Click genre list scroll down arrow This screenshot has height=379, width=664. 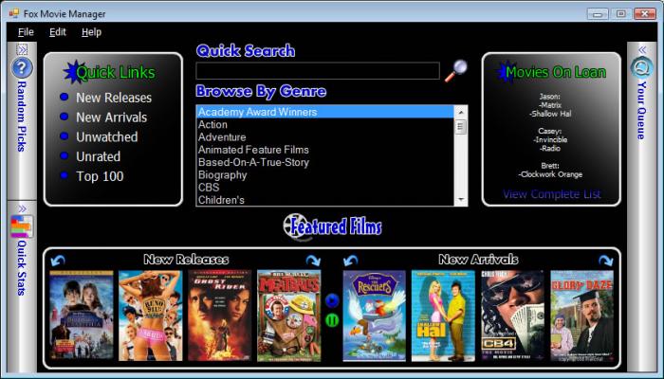461,200
